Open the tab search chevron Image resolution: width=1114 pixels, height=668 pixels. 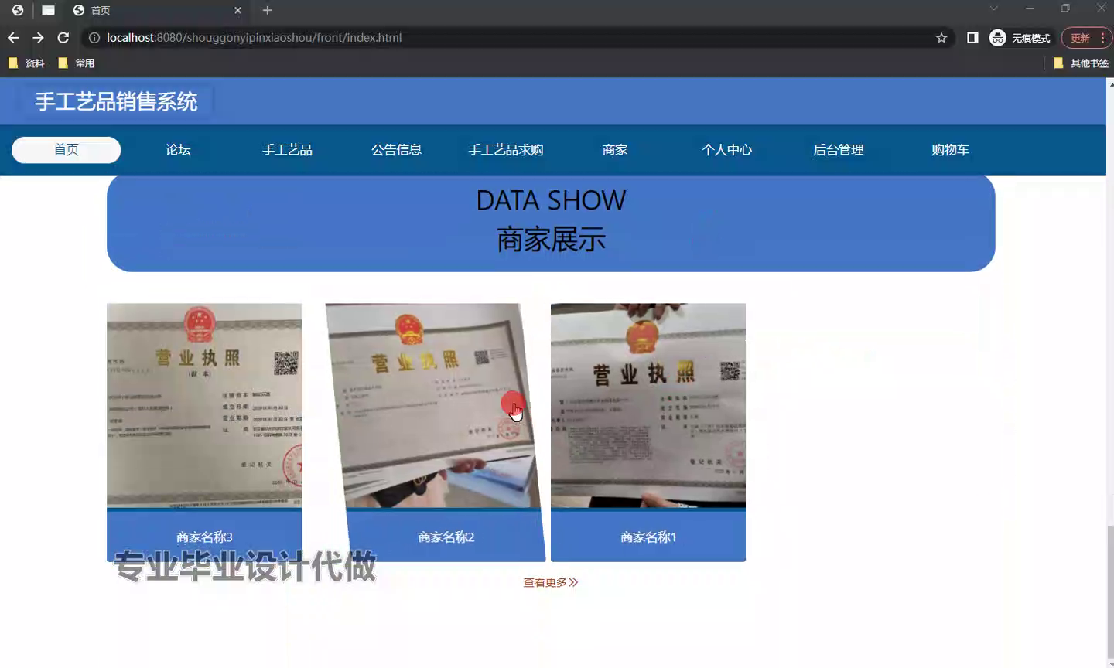click(994, 9)
